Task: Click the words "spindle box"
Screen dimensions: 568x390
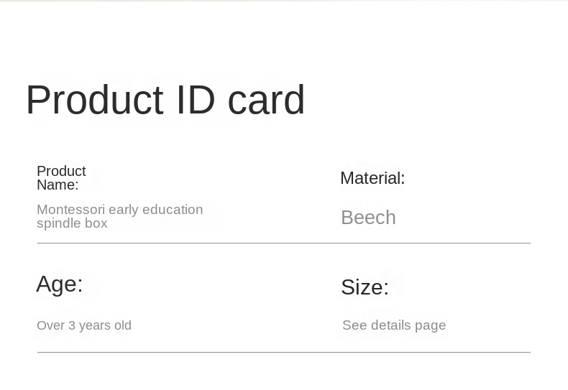Action: coord(72,223)
